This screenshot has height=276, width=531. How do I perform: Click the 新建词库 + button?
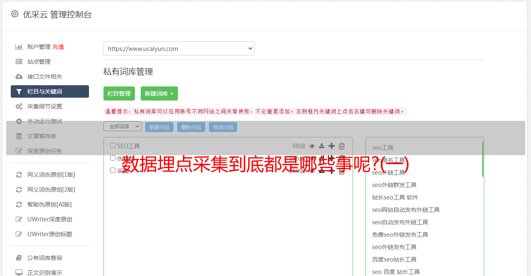click(x=159, y=94)
